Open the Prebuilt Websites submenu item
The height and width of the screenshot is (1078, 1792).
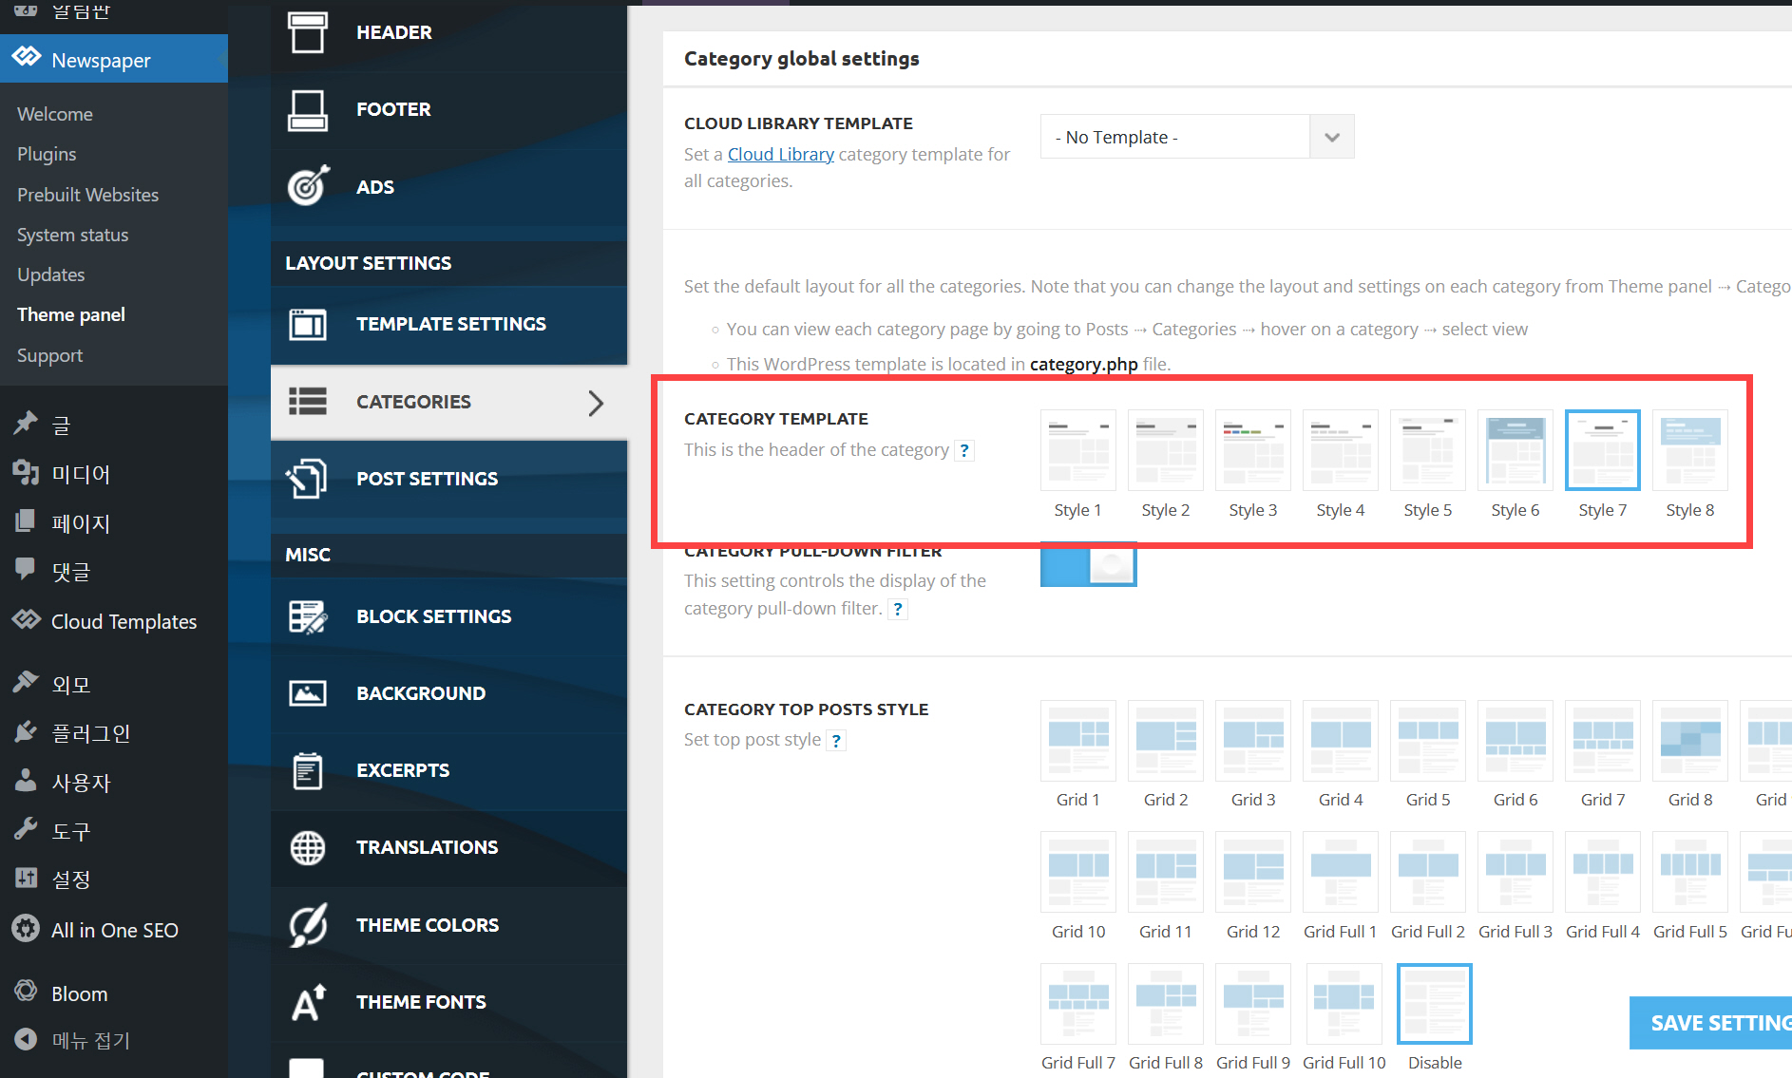tap(87, 195)
